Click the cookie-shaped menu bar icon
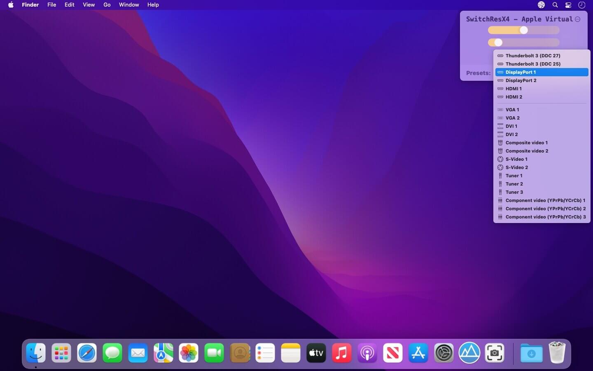The height and width of the screenshot is (371, 593). point(541,5)
